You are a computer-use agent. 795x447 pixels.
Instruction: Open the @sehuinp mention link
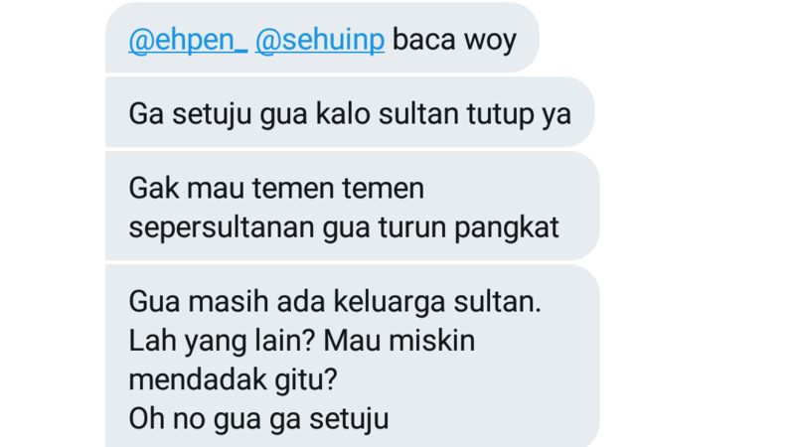pyautogui.click(x=320, y=40)
